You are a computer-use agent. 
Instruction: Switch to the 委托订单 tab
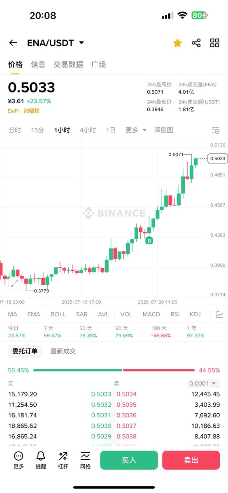tap(25, 351)
